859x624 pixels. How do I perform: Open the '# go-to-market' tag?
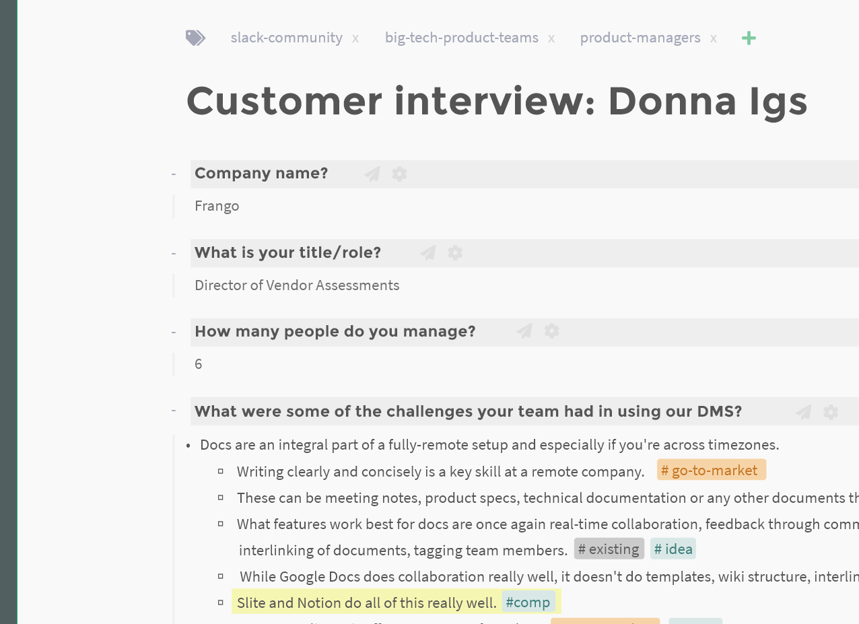[x=711, y=470]
